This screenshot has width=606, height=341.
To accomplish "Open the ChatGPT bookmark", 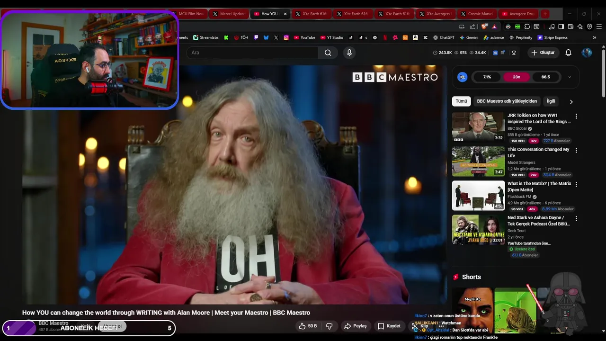I will [443, 37].
